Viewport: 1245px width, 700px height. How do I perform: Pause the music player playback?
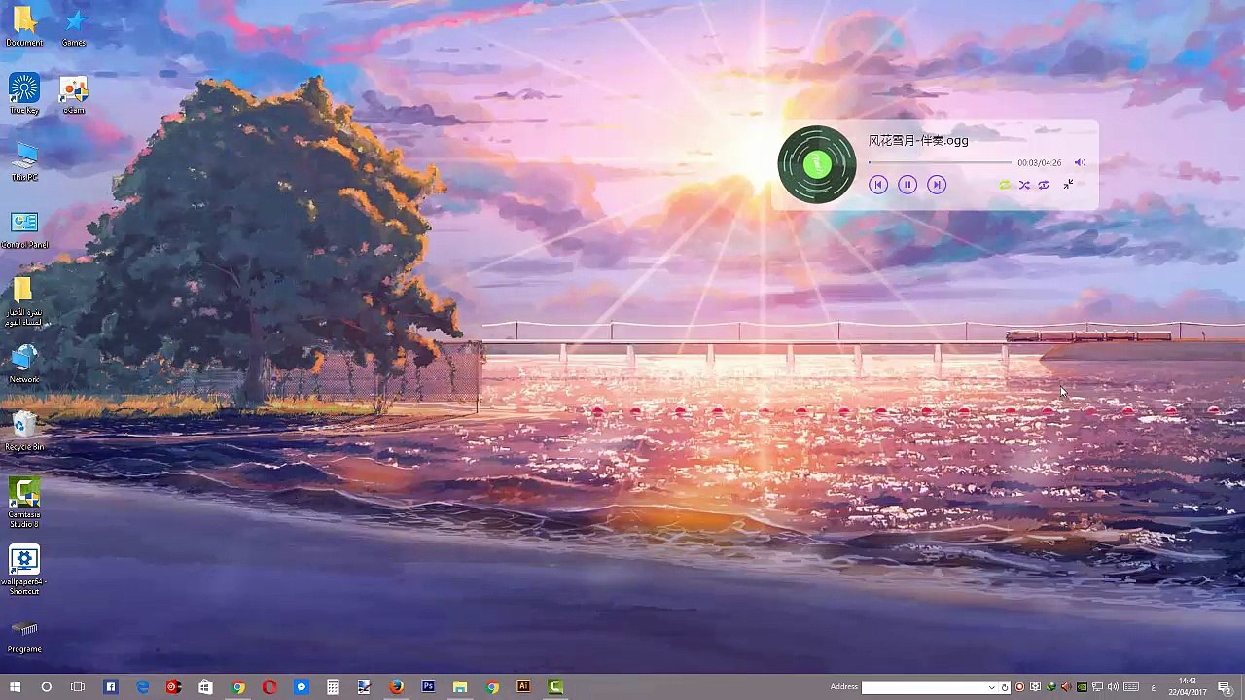pyautogui.click(x=907, y=185)
